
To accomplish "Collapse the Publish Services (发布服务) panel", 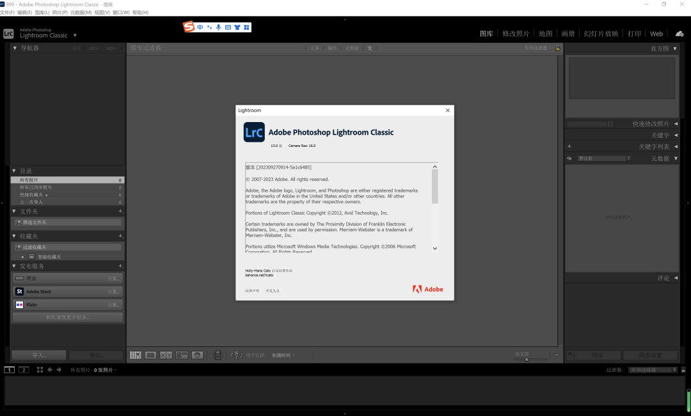I will tap(14, 266).
